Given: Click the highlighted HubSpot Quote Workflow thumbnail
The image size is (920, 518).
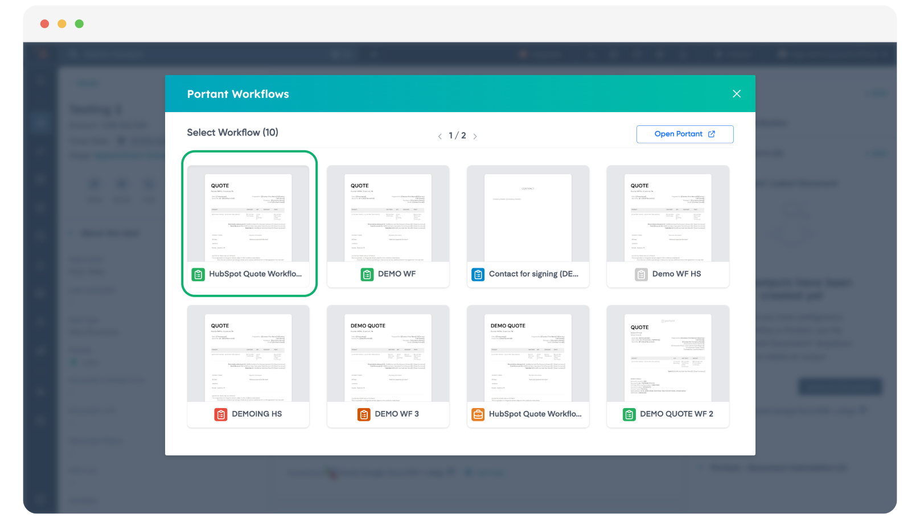Looking at the screenshot, I should (248, 217).
